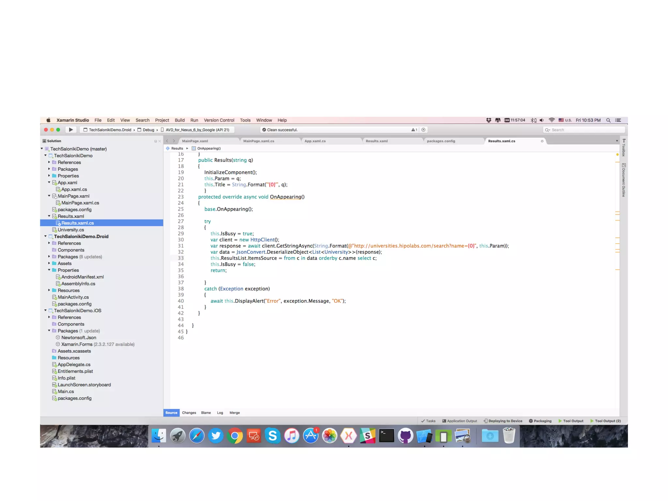Collapse the iOS Packages folder

(x=49, y=330)
